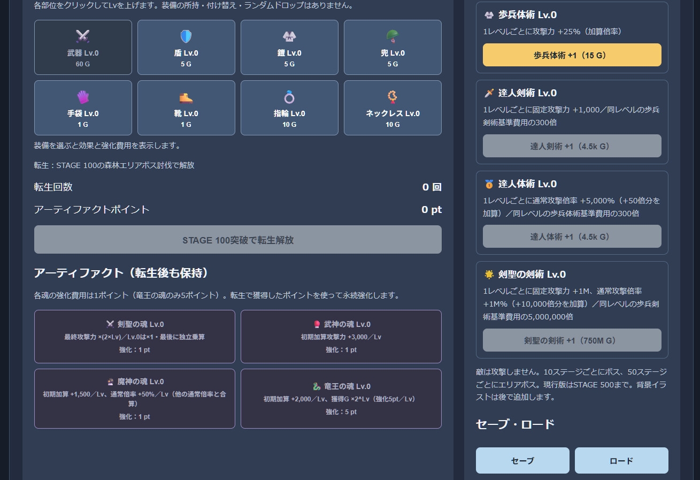Click STAGE 100突破で転生解放 button
This screenshot has height=480, width=700.
[238, 240]
